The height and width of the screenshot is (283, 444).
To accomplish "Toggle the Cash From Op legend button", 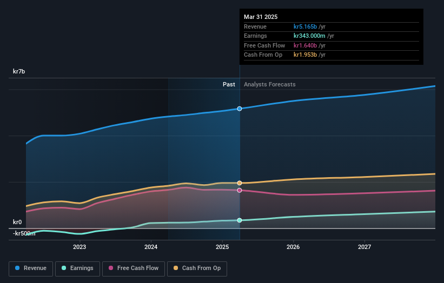I will [x=197, y=268].
